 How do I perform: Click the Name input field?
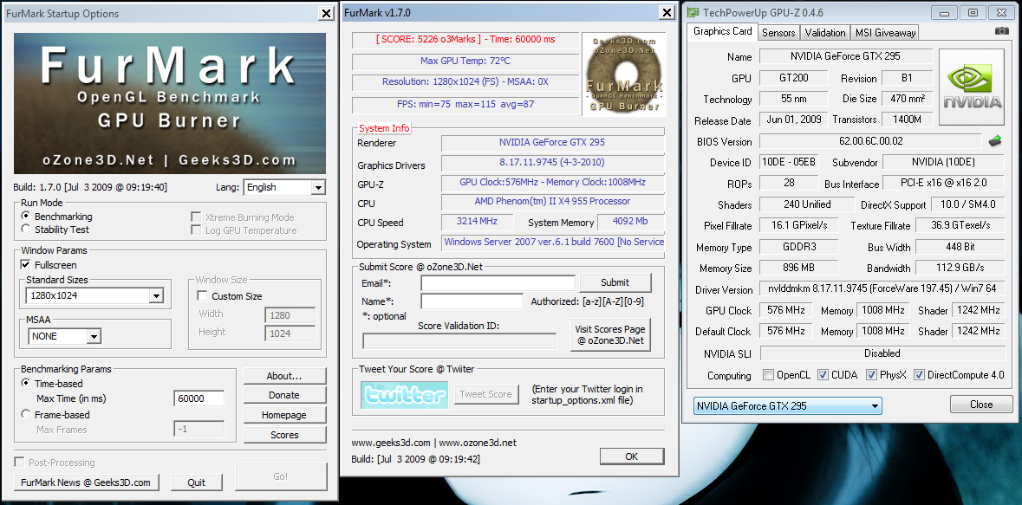(472, 301)
